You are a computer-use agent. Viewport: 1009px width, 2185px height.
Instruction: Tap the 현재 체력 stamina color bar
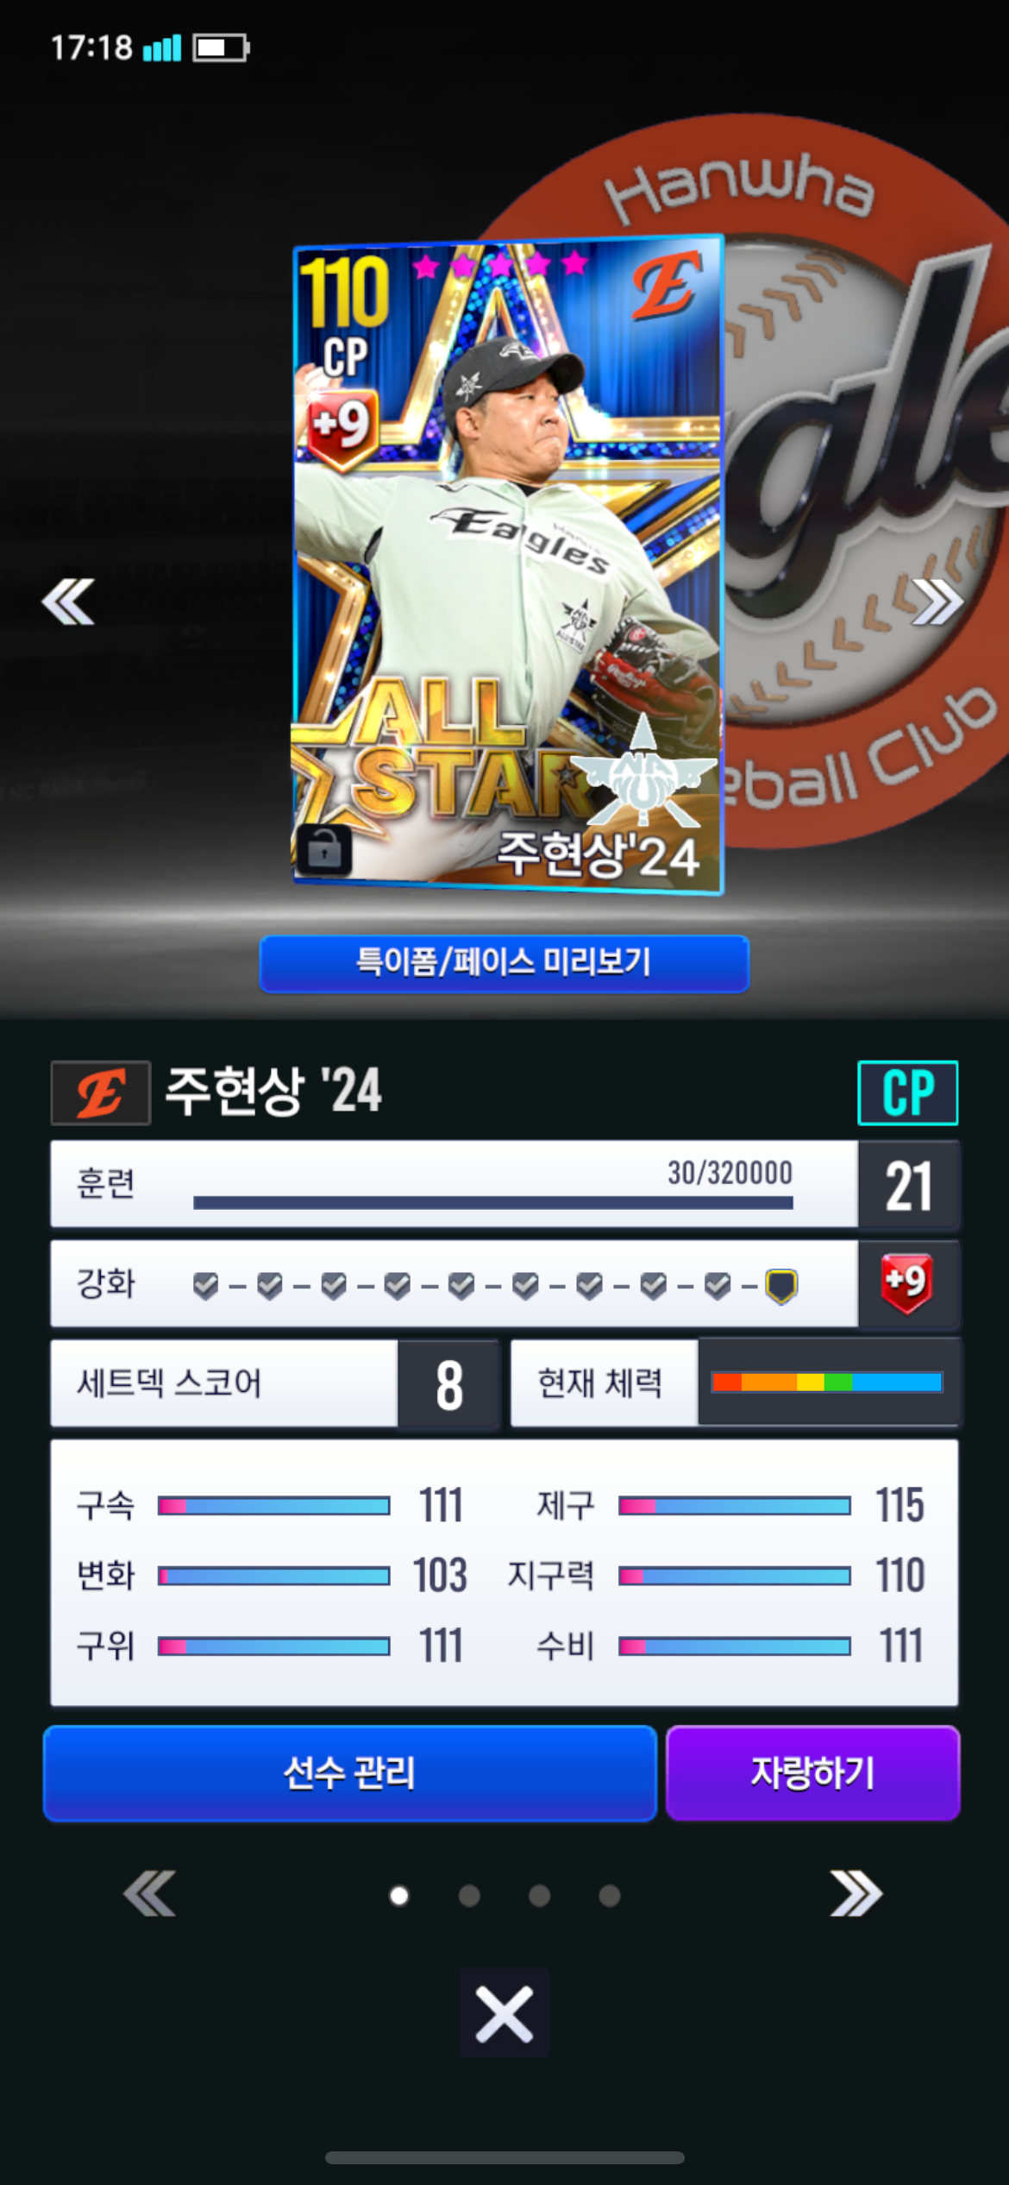point(827,1382)
